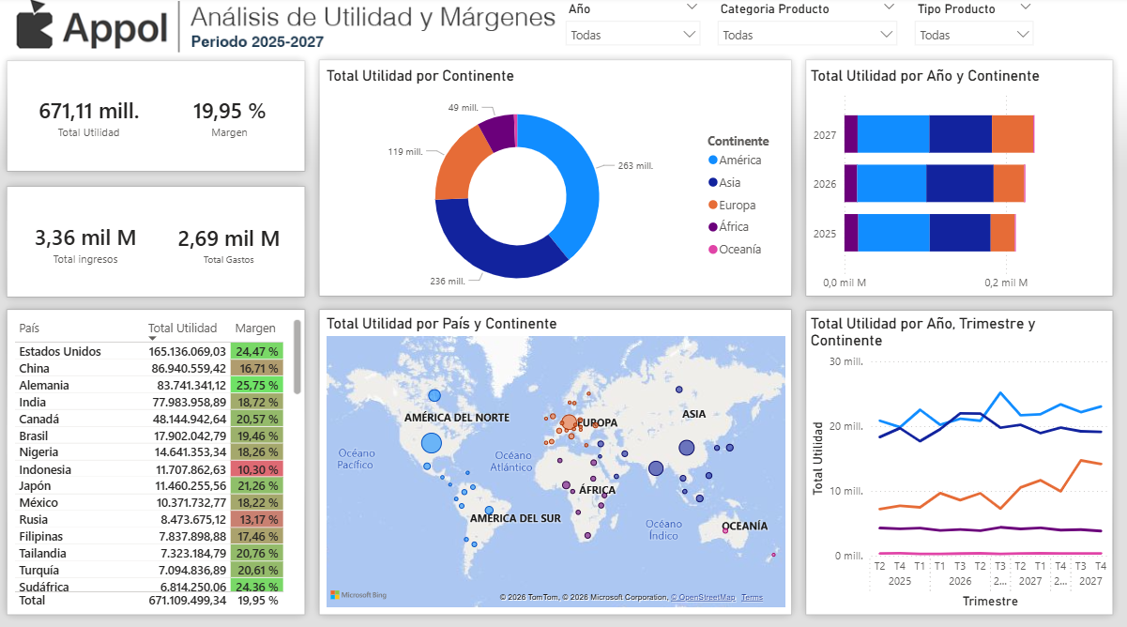Click the sort arrow above Total Utilidad column
The width and height of the screenshot is (1127, 627).
click(x=152, y=338)
